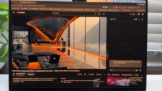This screenshot has height=91, width=162.
Task: Select the Work Music & Deep tab
Action: tap(27, 2)
